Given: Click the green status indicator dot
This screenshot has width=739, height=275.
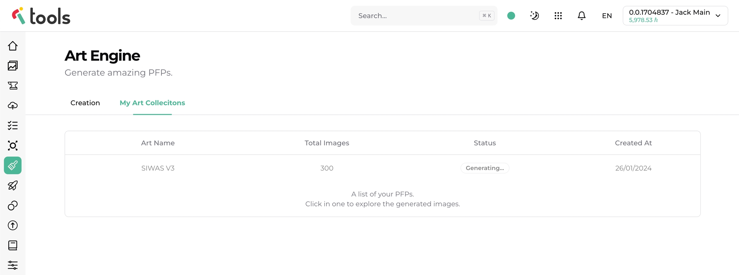Looking at the screenshot, I should point(511,16).
